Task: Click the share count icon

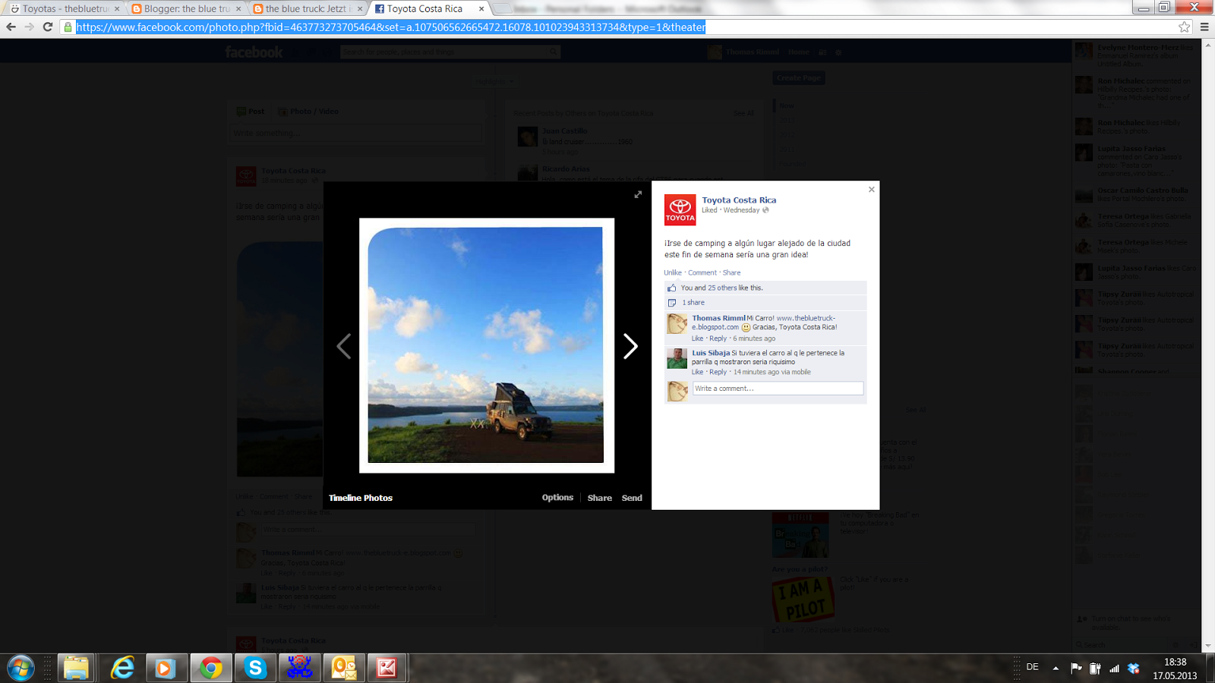Action: 671,302
